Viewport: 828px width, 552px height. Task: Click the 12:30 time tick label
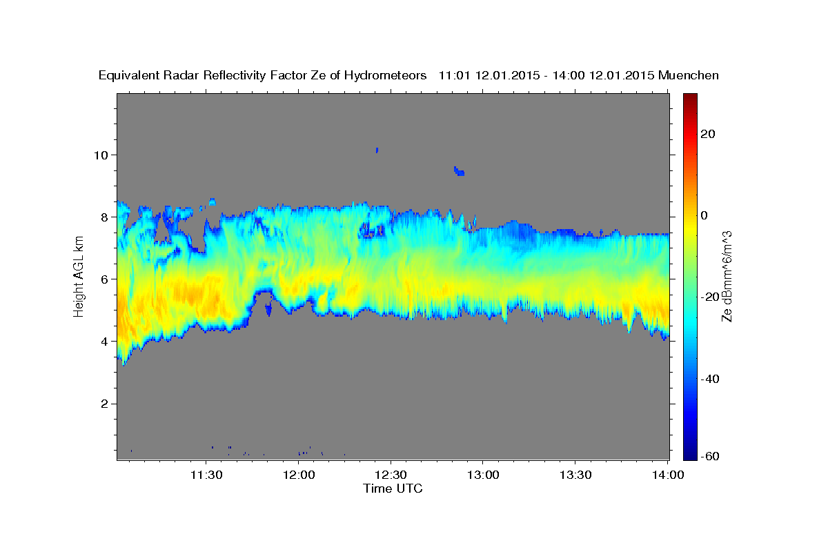(x=391, y=475)
